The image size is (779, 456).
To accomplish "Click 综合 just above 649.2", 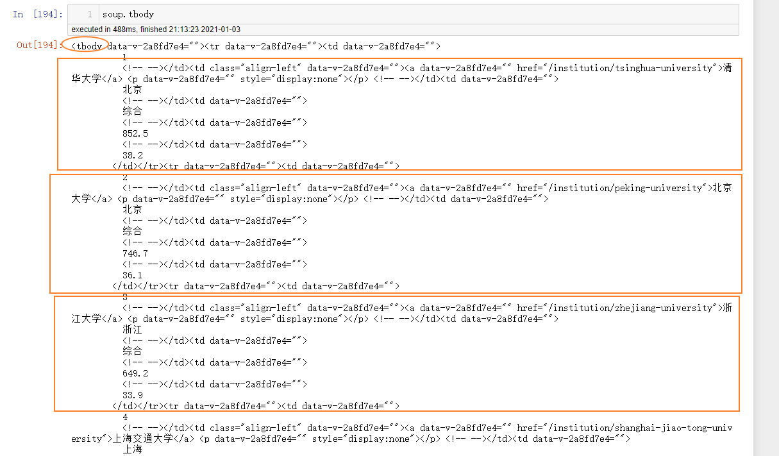I will coord(132,351).
